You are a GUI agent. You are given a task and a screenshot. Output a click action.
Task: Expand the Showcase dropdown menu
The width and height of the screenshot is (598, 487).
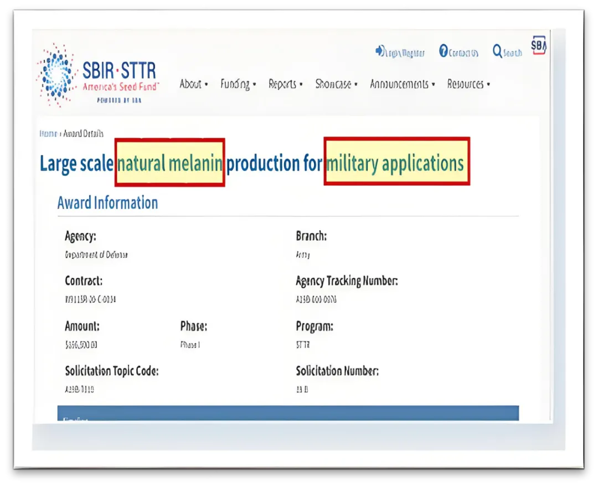coord(337,84)
